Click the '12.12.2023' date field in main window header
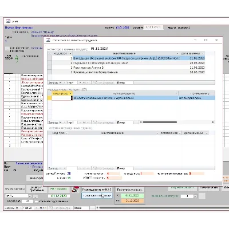This screenshot has width=229, height=229. tap(153, 27)
